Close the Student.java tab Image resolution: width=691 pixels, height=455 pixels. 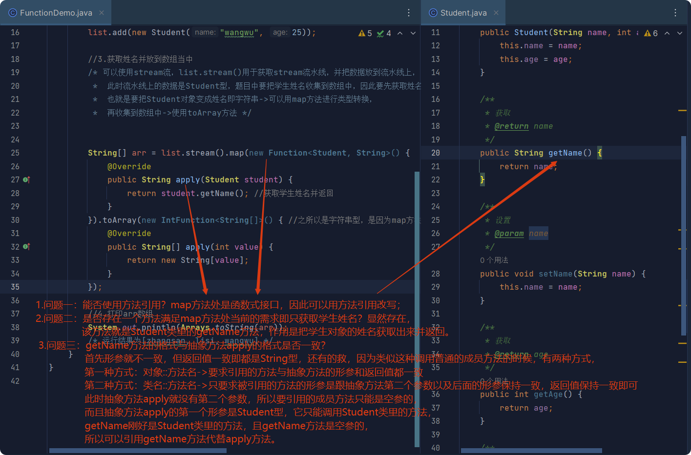pos(496,13)
